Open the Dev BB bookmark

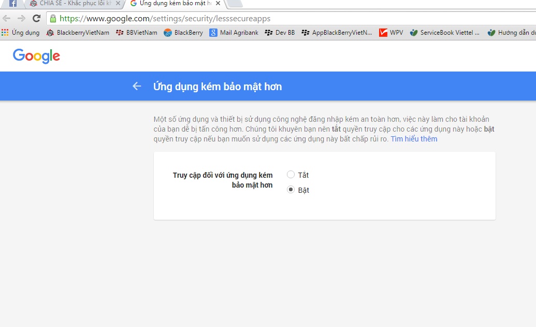coord(280,33)
